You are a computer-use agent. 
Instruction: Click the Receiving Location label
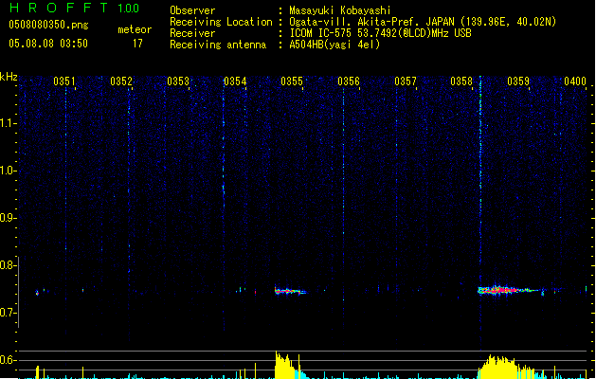click(x=221, y=22)
